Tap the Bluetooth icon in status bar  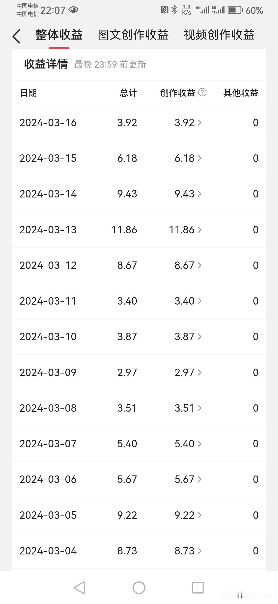(174, 10)
